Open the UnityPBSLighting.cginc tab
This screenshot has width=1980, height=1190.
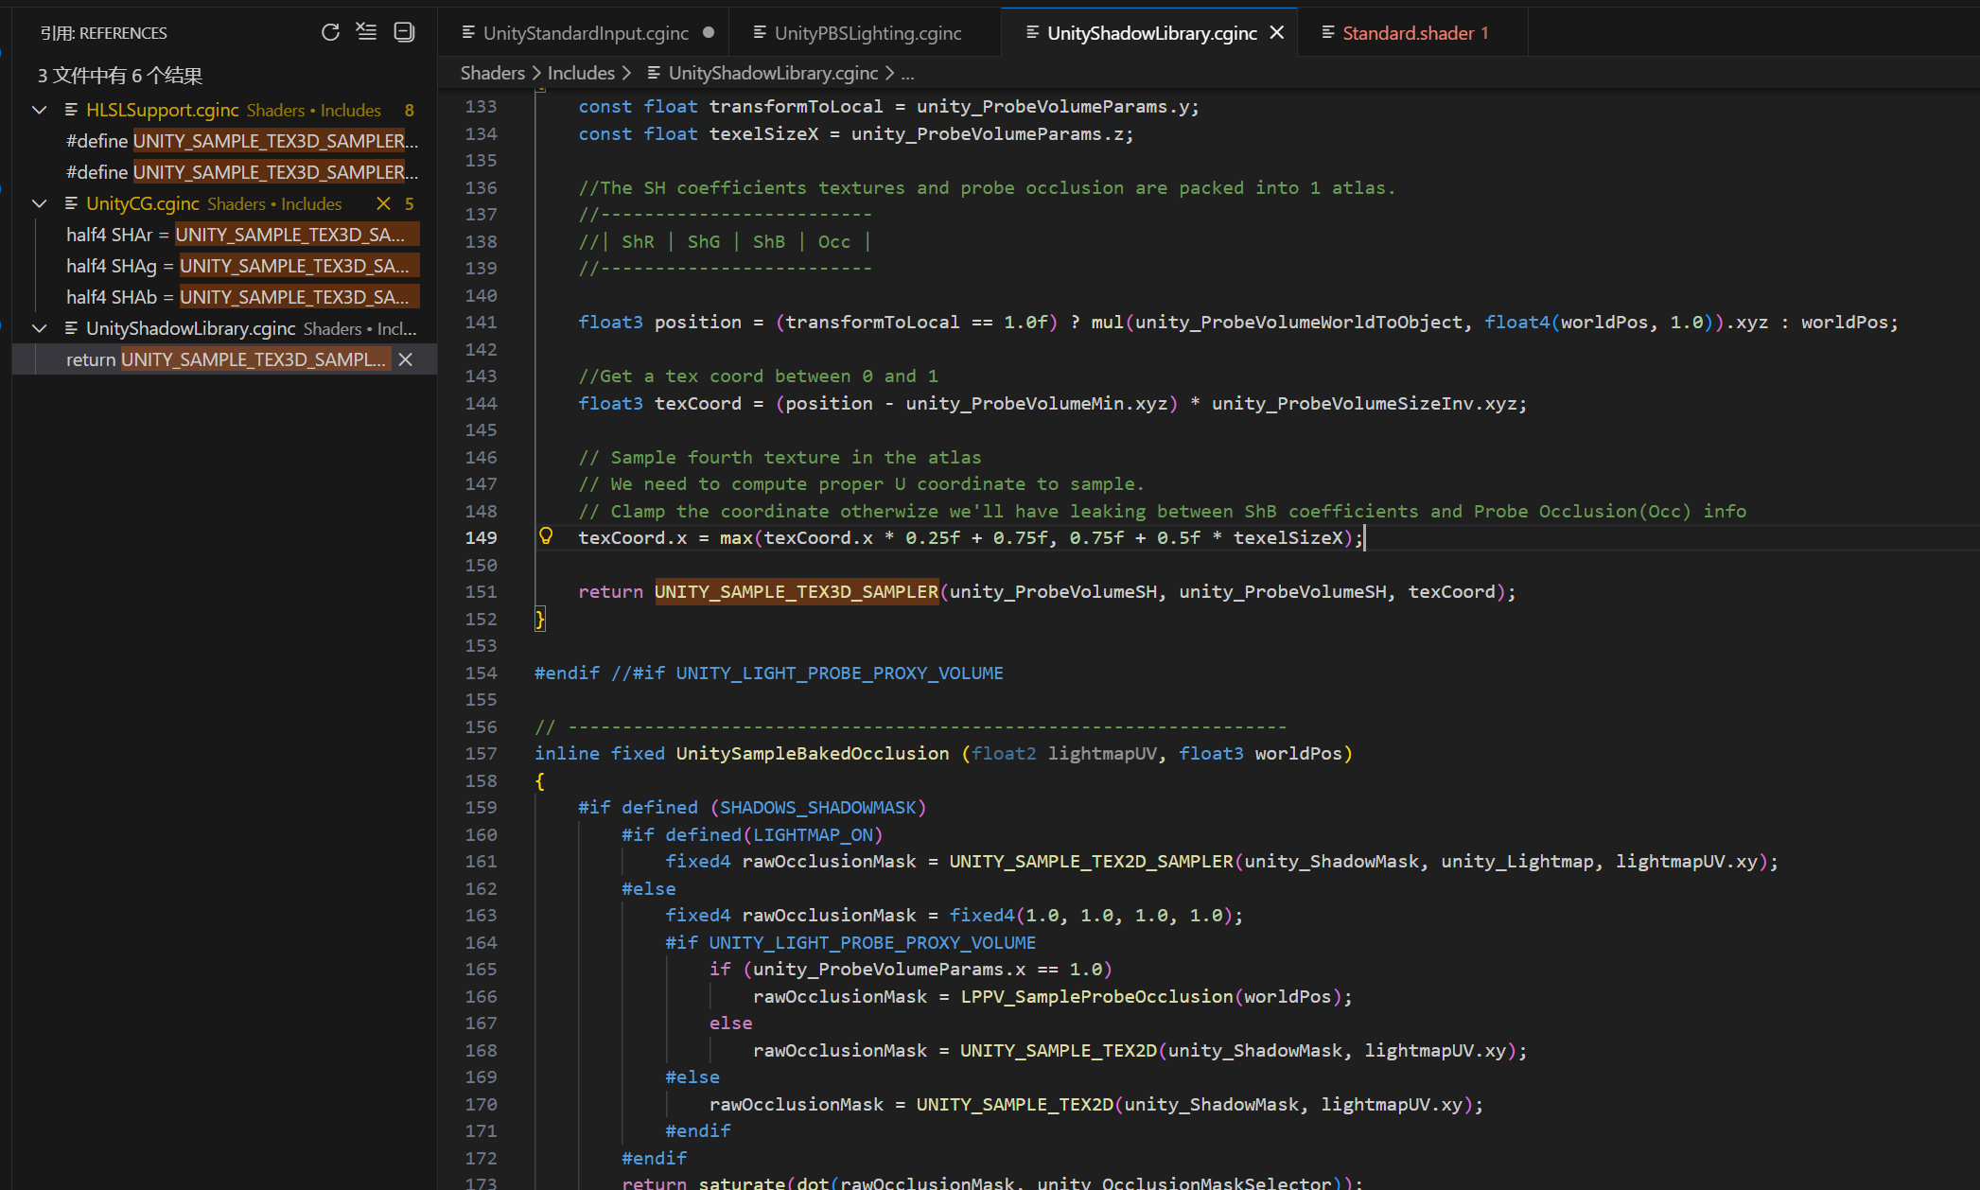[867, 33]
